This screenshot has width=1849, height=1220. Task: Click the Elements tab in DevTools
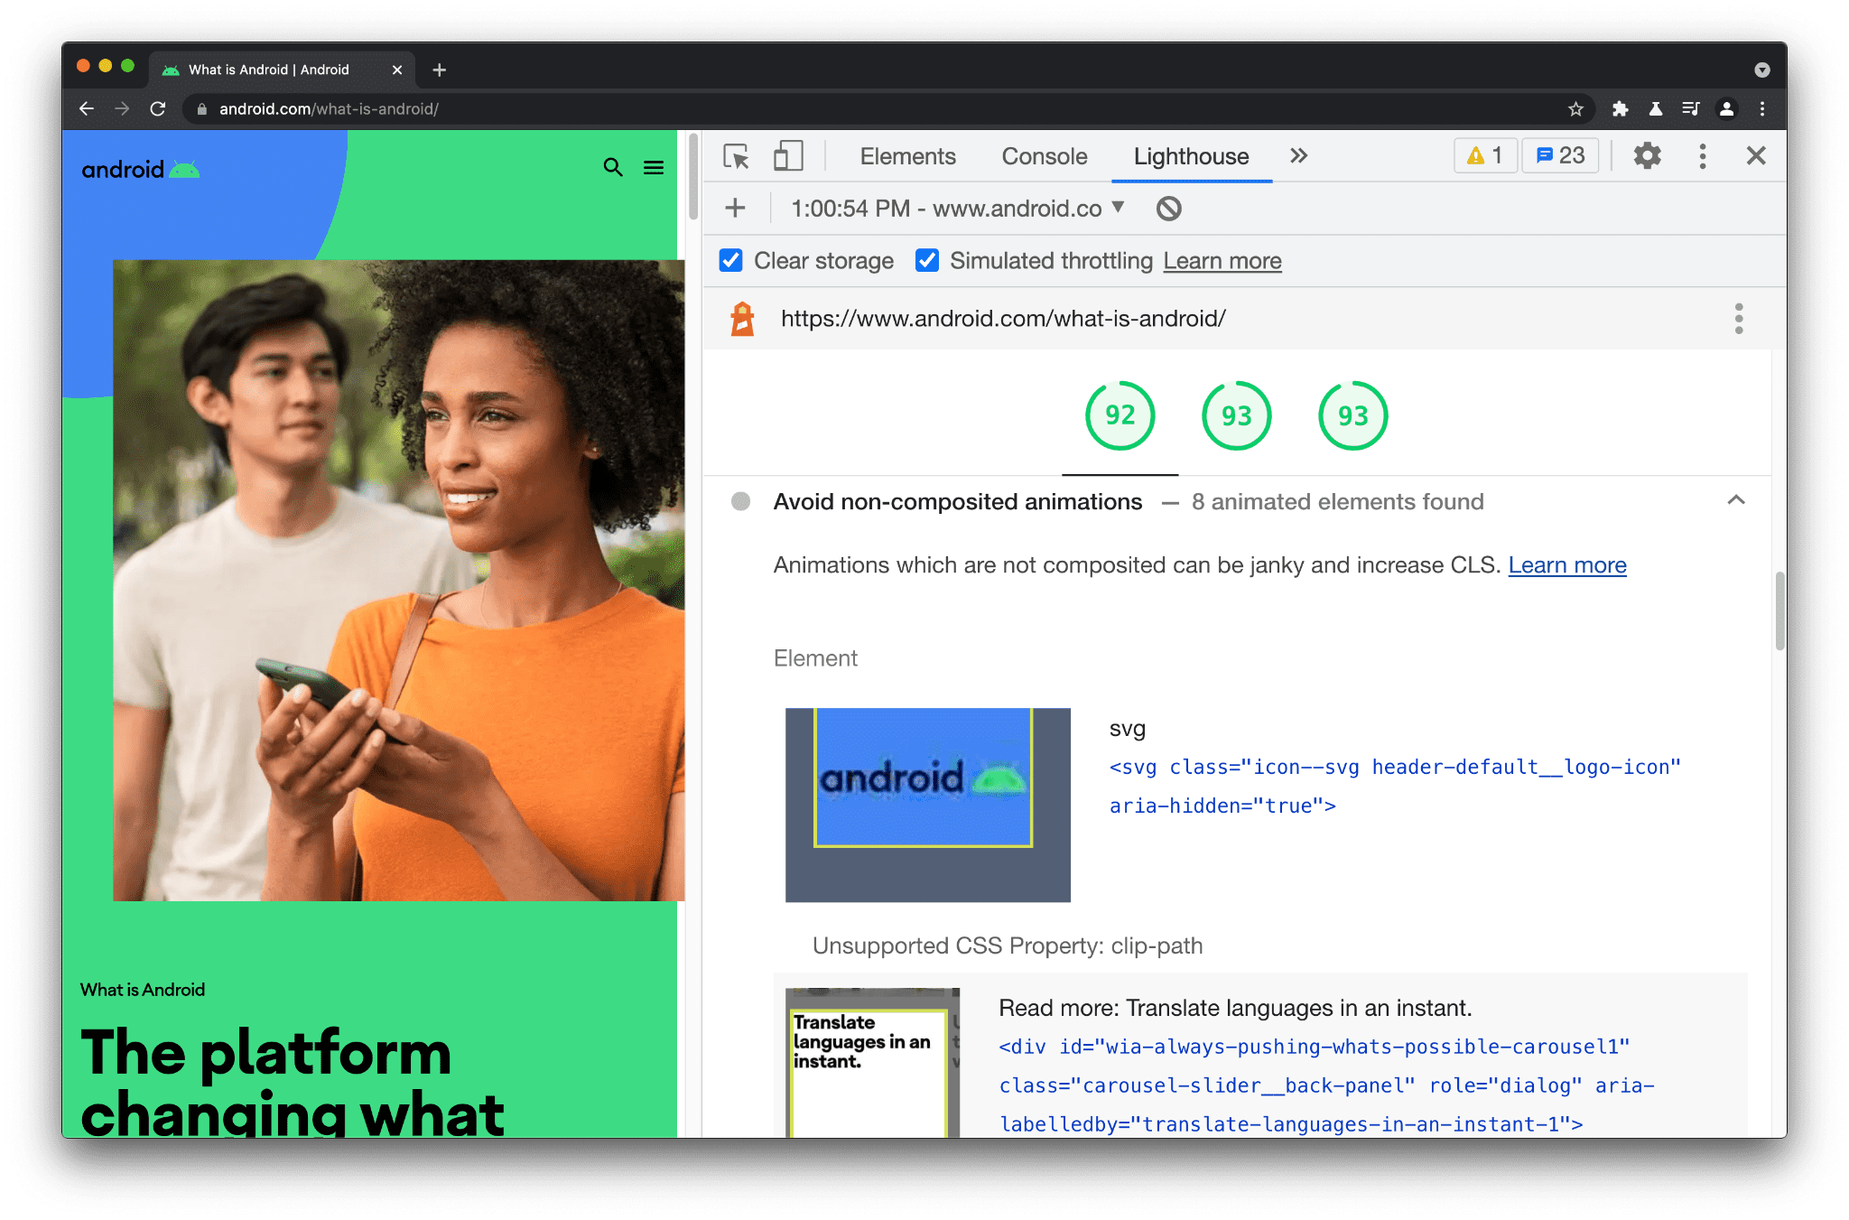coord(906,155)
